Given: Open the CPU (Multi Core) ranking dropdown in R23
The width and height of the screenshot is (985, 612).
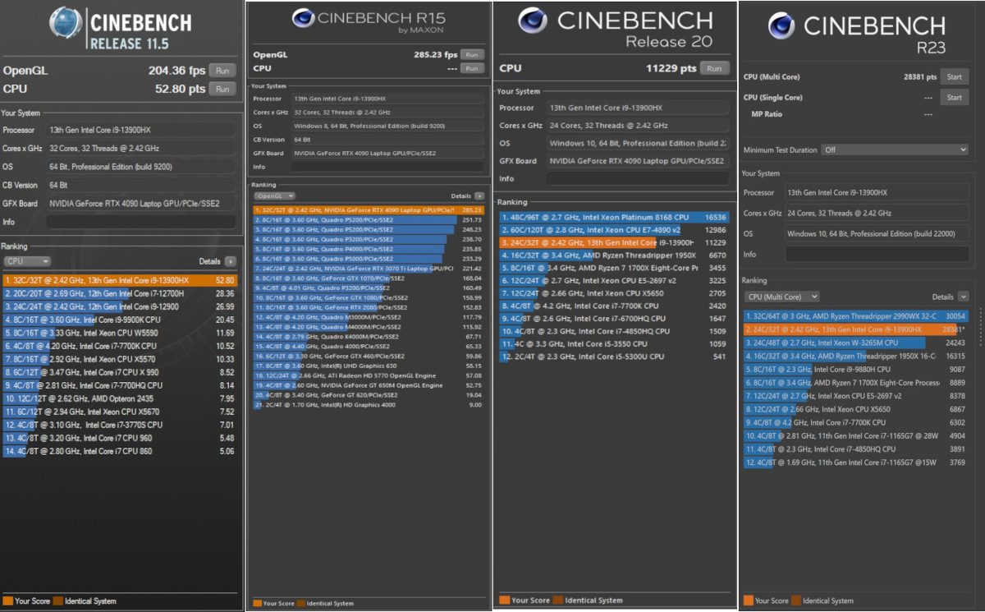Looking at the screenshot, I should [781, 297].
